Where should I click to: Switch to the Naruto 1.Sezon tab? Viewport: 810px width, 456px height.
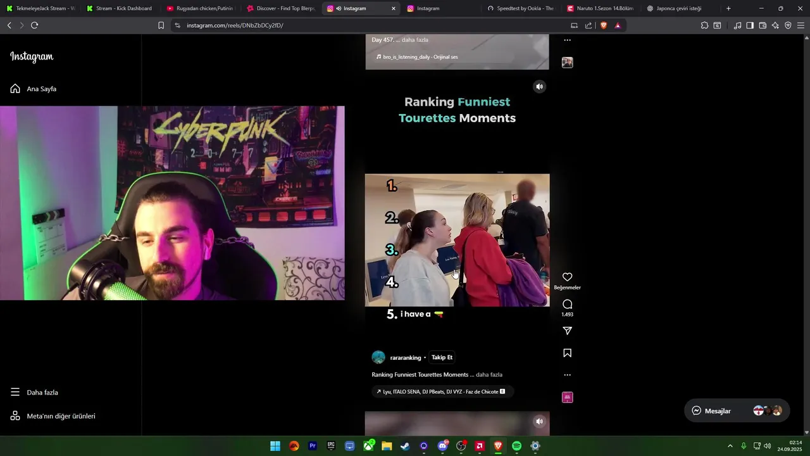pyautogui.click(x=601, y=8)
